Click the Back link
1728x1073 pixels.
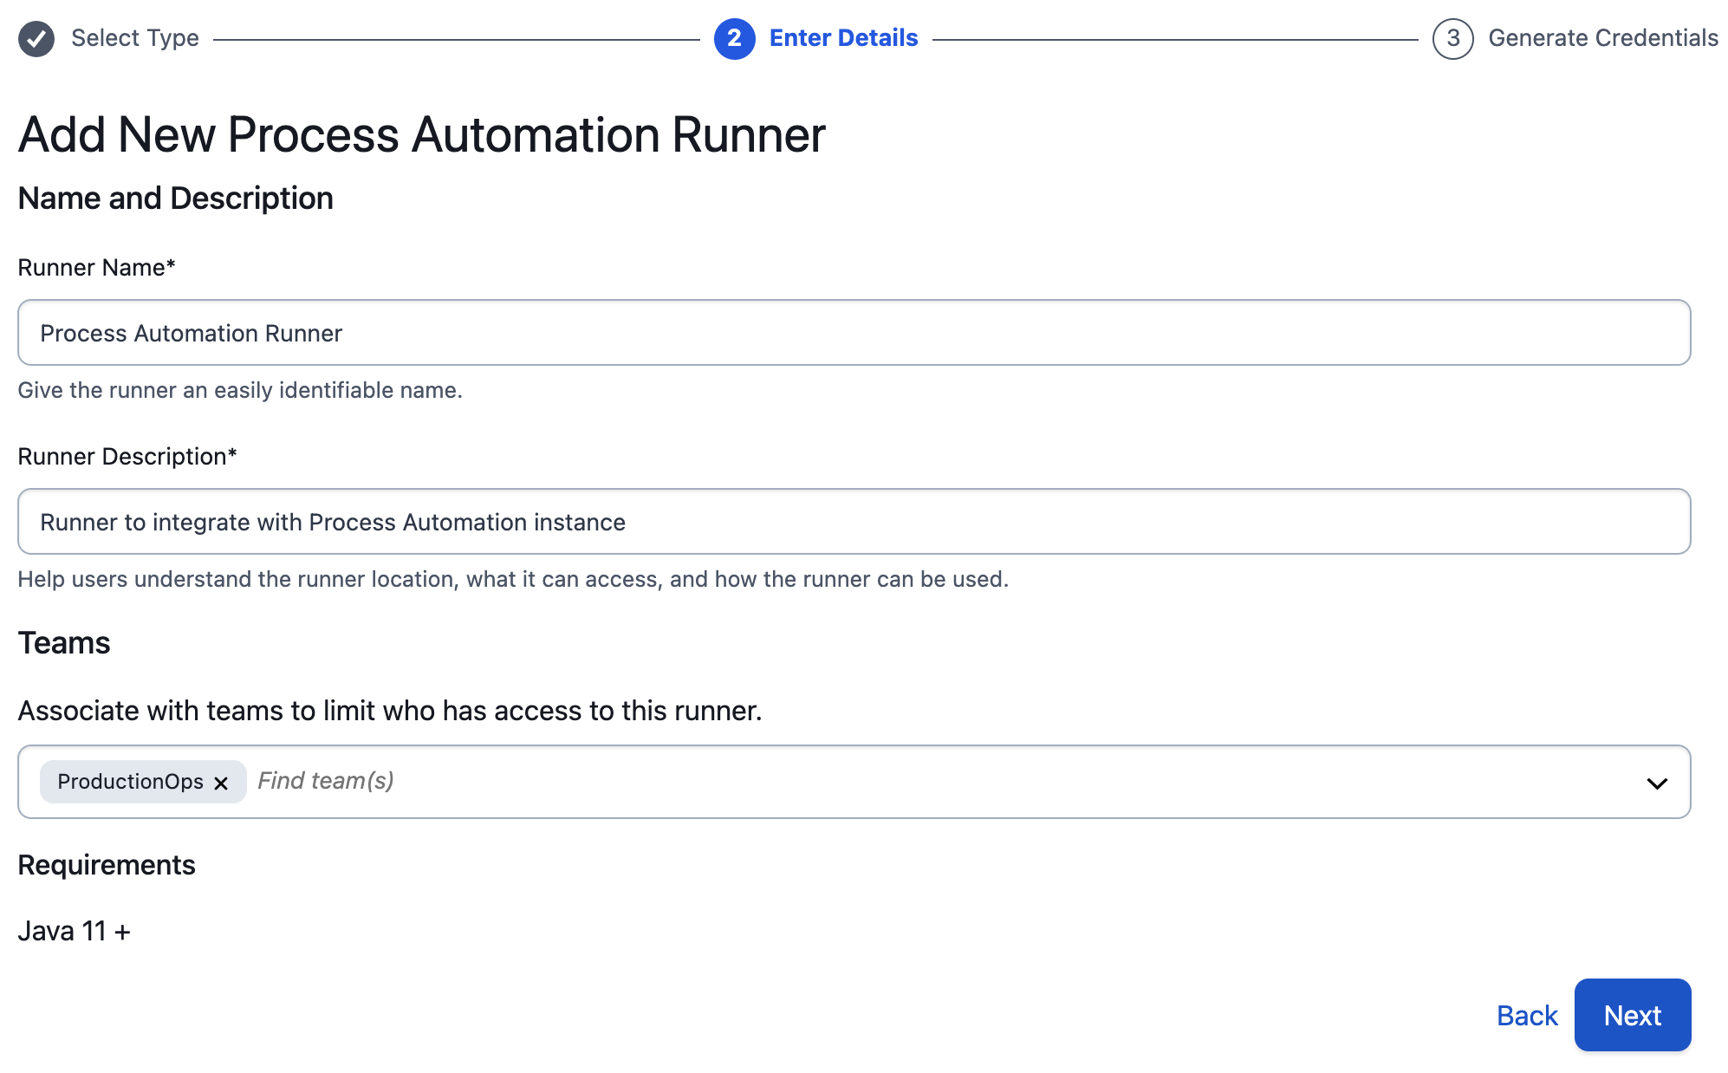pos(1527,1016)
